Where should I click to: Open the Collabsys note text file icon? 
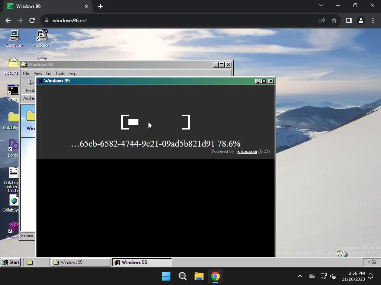click(x=12, y=180)
